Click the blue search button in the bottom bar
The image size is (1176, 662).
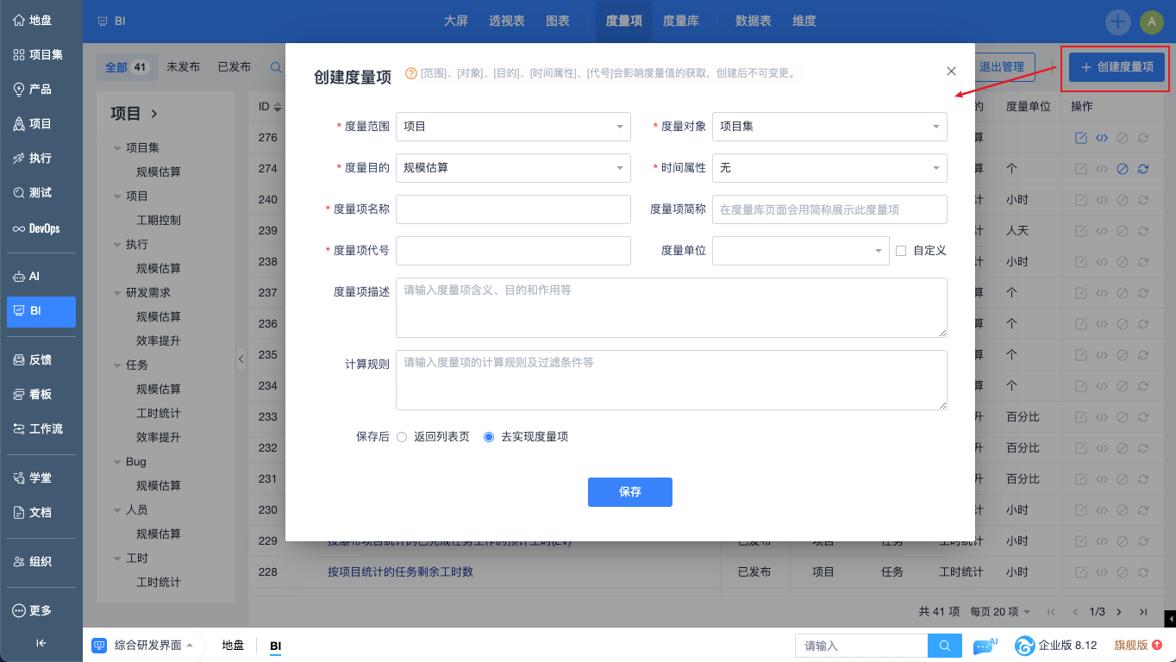[945, 646]
